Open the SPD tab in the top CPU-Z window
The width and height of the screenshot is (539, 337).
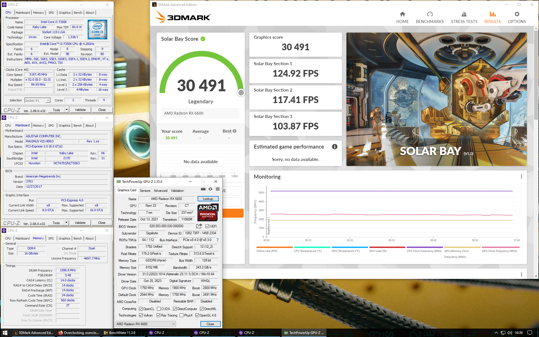(51, 13)
